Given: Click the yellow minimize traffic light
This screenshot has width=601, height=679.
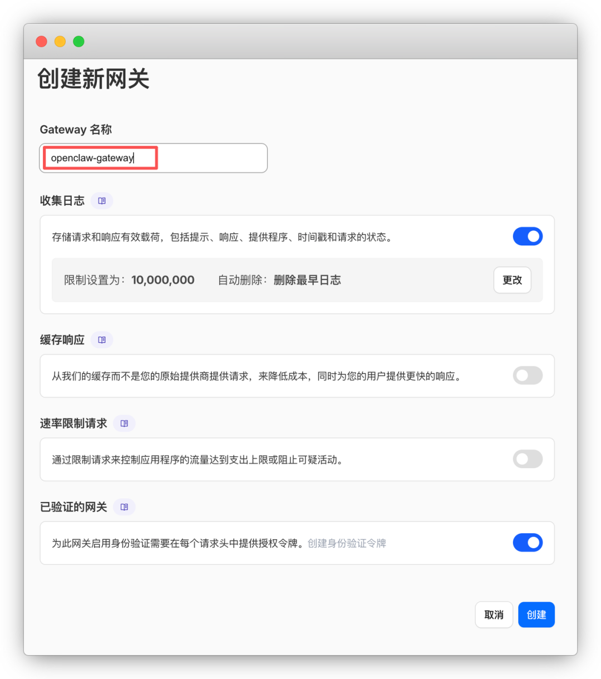Looking at the screenshot, I should click(60, 41).
